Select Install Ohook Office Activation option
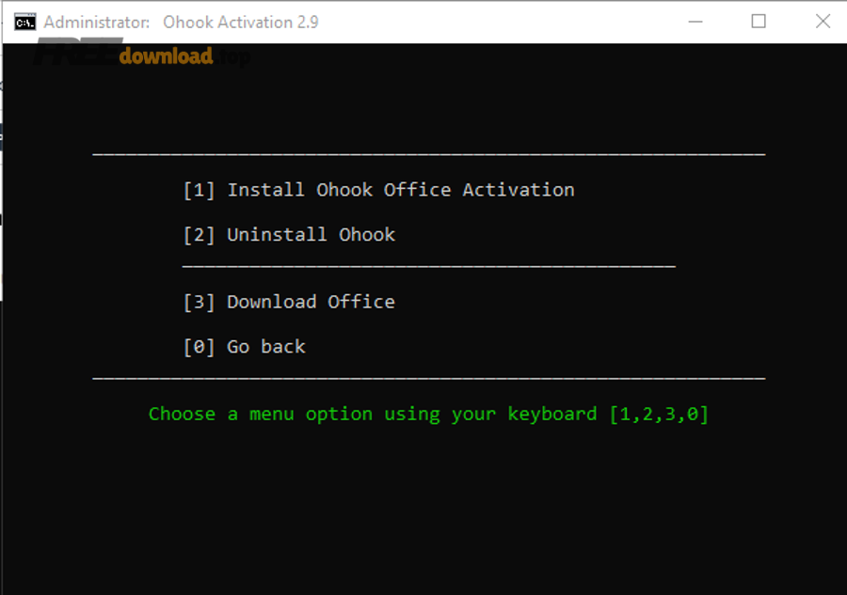The height and width of the screenshot is (595, 847). 378,190
